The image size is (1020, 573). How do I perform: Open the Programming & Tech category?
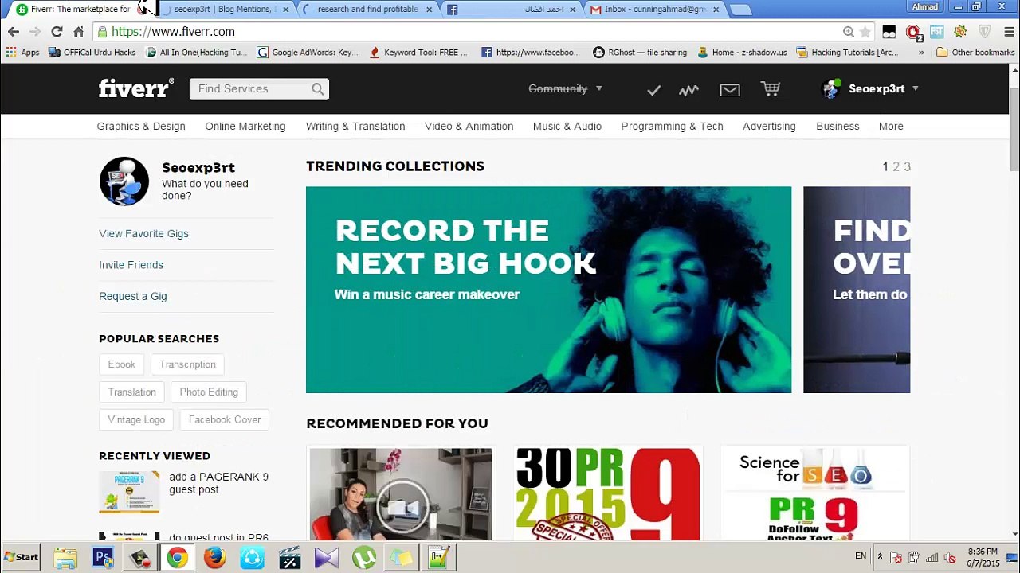point(672,126)
